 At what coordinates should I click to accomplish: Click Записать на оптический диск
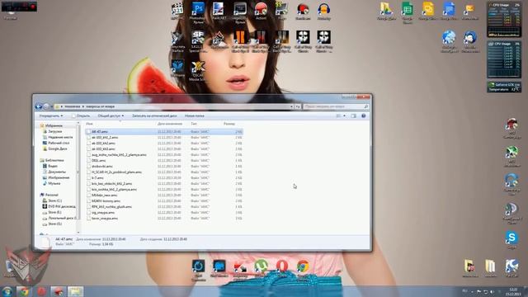coord(154,115)
